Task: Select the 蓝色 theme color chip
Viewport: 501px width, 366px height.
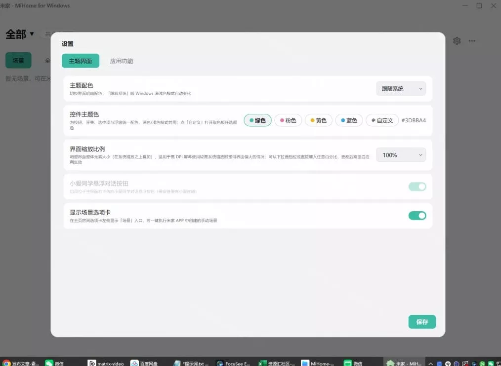Action: (349, 120)
